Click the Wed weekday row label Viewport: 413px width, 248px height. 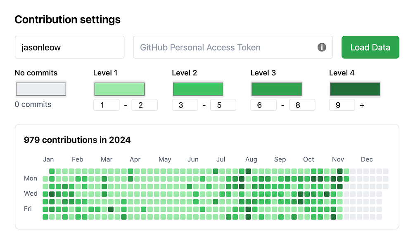31,194
